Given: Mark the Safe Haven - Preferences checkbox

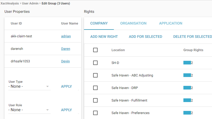Looking at the screenshot, I should click(x=95, y=113).
